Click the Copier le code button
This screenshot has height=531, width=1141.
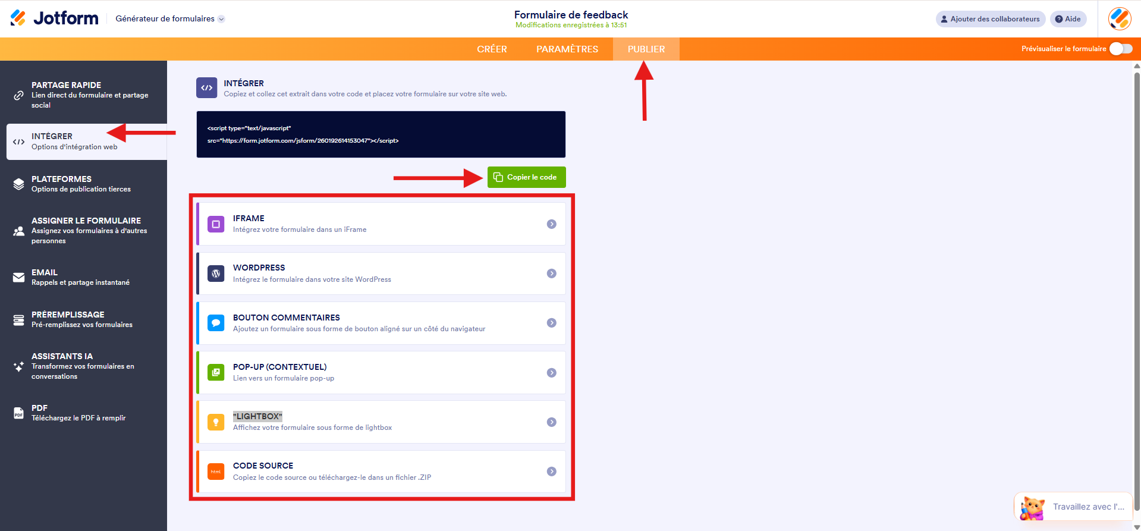point(526,177)
